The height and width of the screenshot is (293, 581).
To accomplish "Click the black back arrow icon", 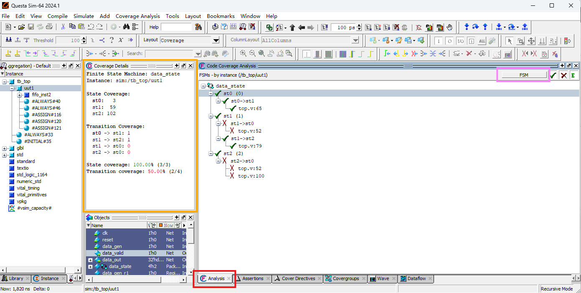I will 301,28.
